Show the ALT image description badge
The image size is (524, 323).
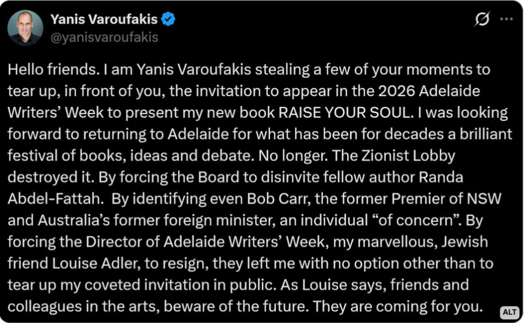point(509,312)
